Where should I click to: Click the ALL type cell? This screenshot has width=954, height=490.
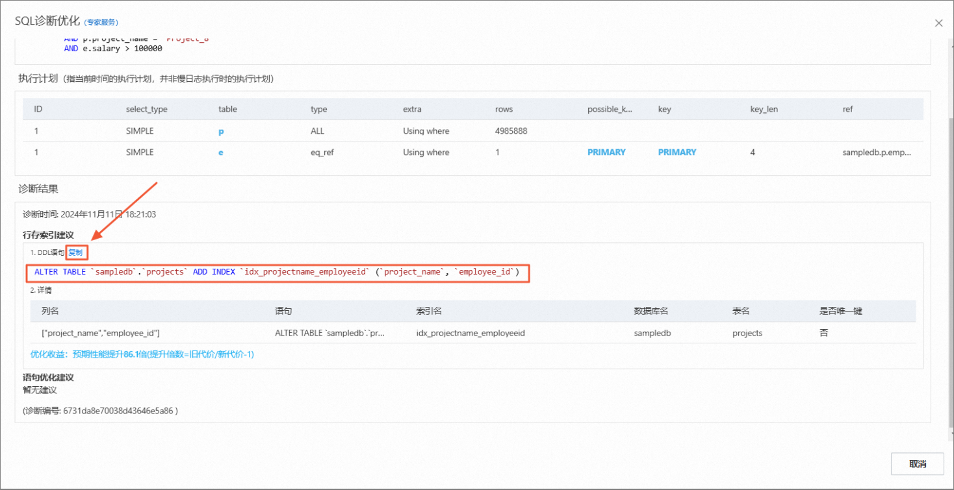point(317,130)
